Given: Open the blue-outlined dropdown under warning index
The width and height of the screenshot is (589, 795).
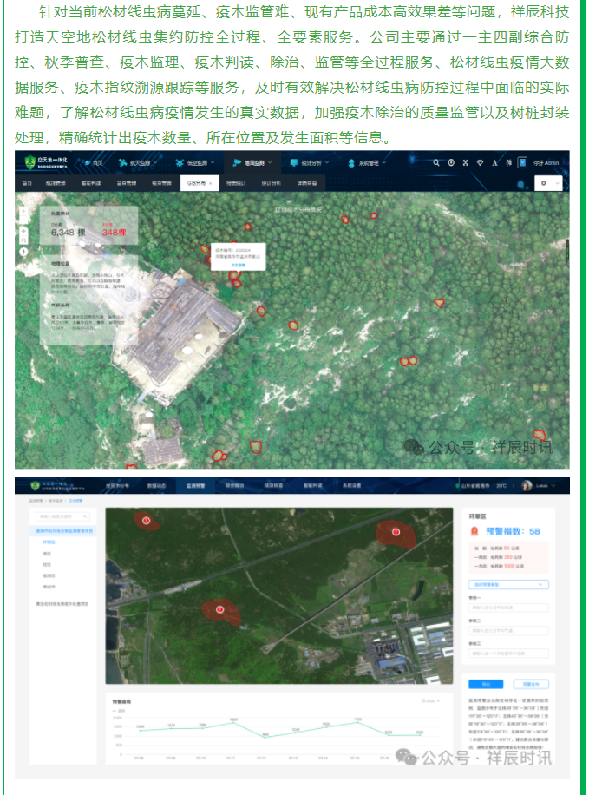Looking at the screenshot, I should (507, 584).
